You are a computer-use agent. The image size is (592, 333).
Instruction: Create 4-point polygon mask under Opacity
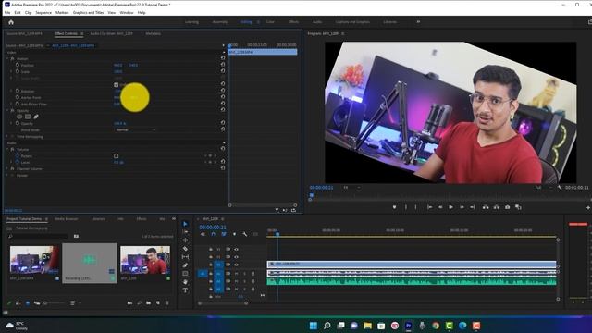pos(28,117)
